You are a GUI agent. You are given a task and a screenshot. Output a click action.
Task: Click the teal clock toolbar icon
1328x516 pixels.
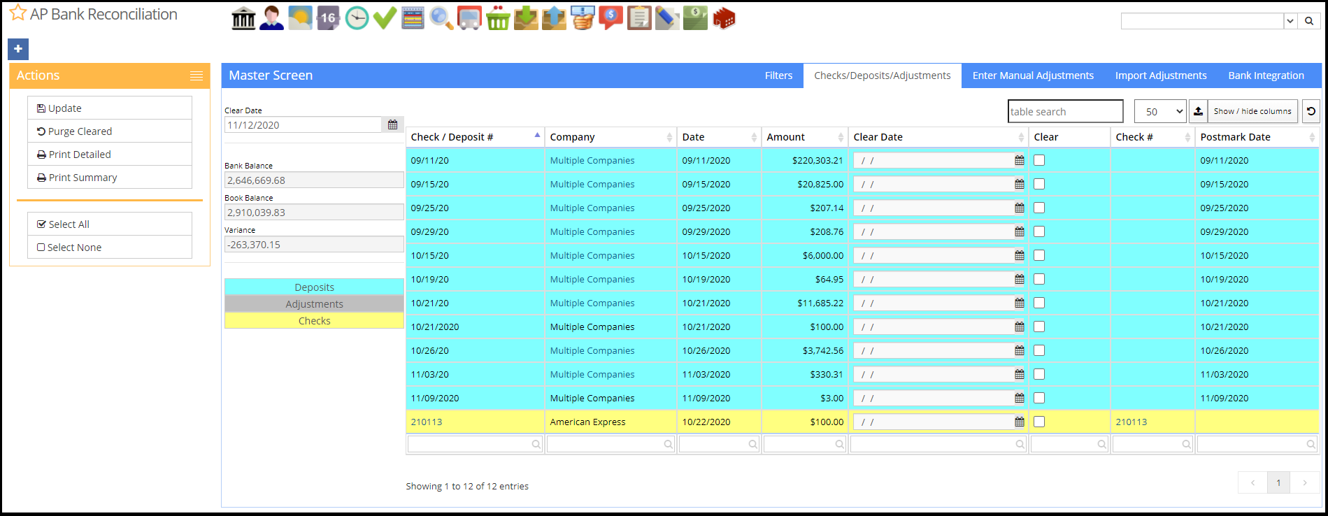[357, 18]
